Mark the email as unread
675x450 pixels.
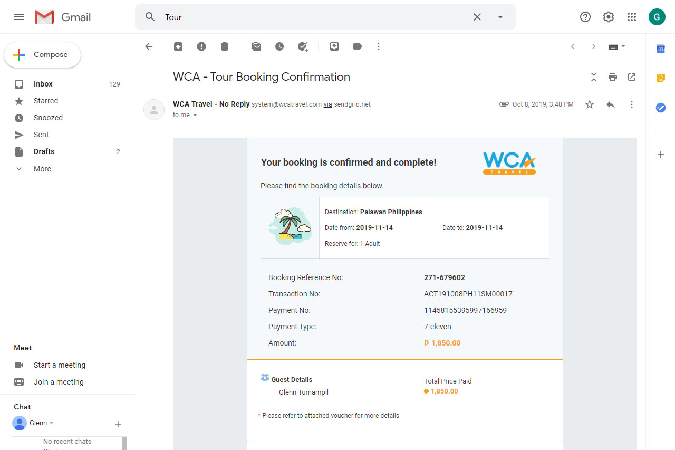256,46
